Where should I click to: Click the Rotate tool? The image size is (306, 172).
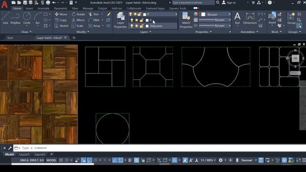pos(78,14)
